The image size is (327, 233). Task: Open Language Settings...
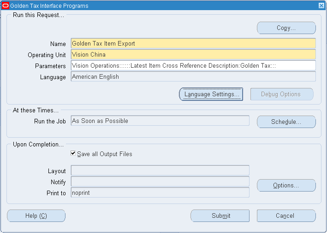211,94
